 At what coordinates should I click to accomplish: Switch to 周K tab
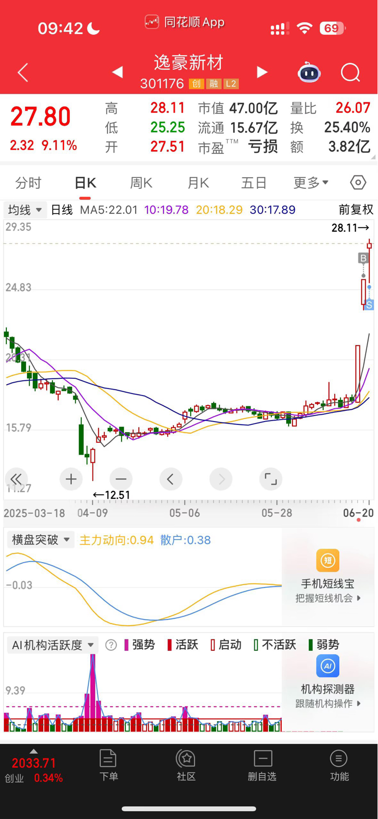tap(141, 183)
